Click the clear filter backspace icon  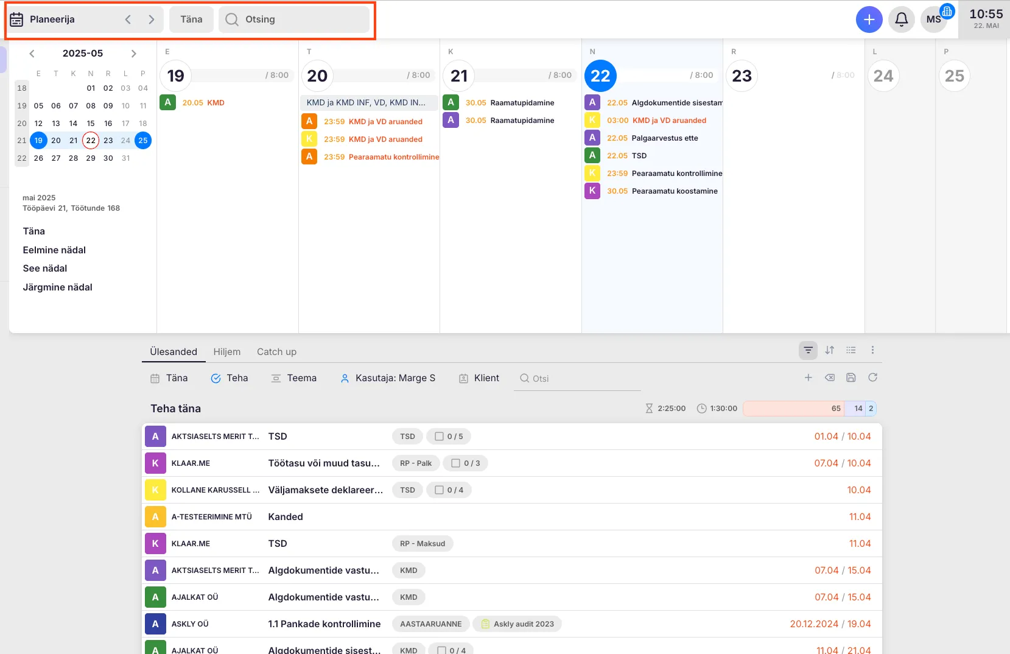point(829,378)
